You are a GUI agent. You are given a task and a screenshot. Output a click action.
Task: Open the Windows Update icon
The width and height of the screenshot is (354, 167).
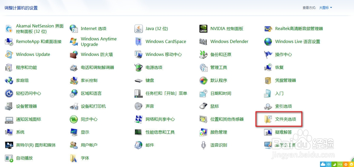coord(9,54)
